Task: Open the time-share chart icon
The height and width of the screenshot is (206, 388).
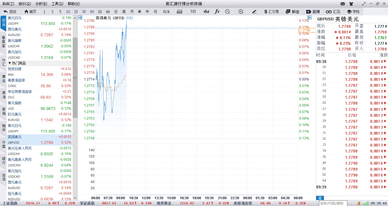Action: coord(180,12)
